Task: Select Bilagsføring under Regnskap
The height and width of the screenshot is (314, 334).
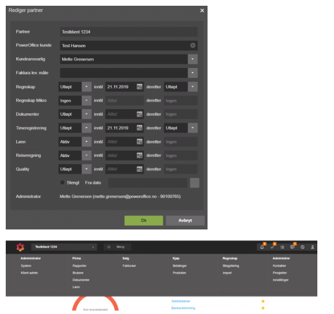Action: (231, 266)
